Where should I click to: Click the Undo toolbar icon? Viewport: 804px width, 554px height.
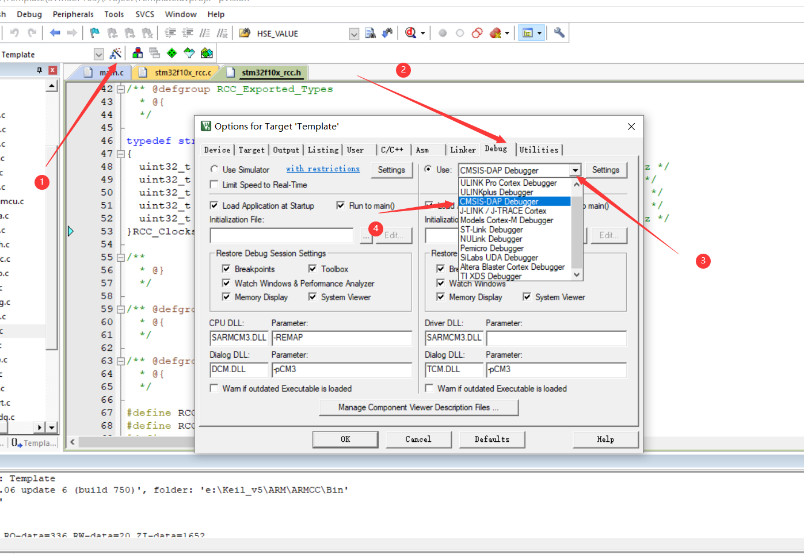pyautogui.click(x=15, y=33)
